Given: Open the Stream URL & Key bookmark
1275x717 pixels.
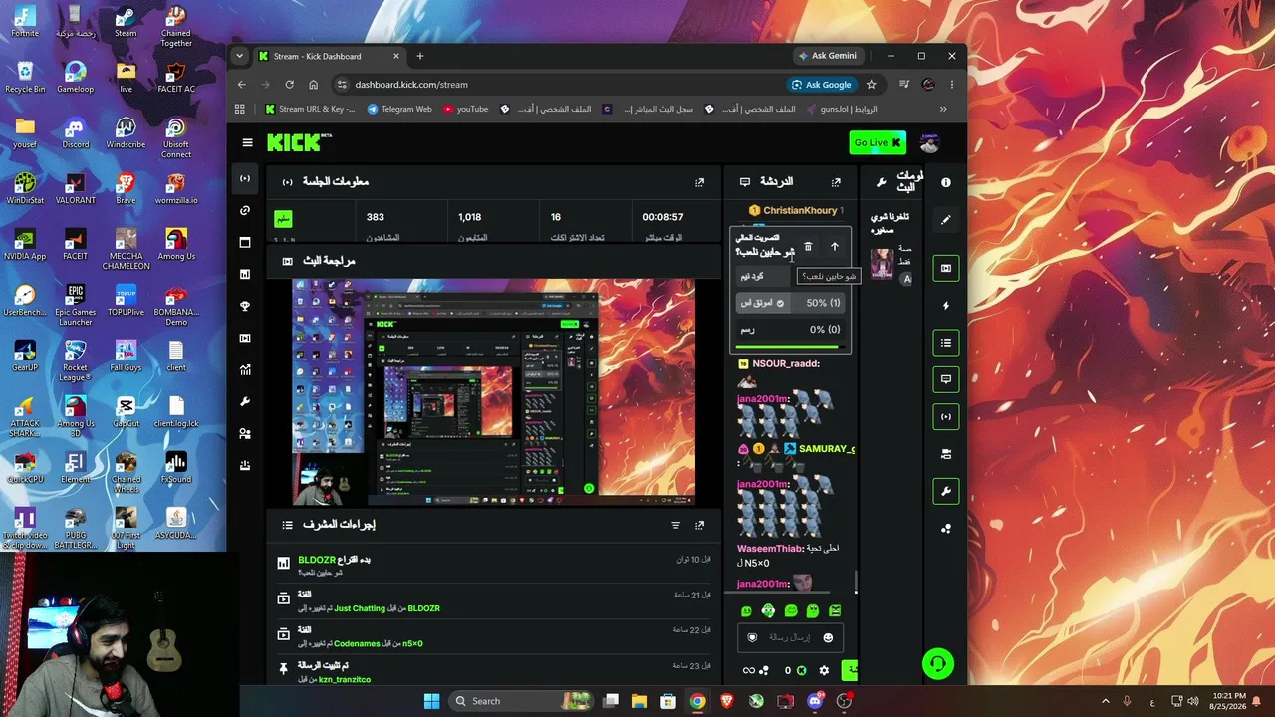Looking at the screenshot, I should coord(311,109).
